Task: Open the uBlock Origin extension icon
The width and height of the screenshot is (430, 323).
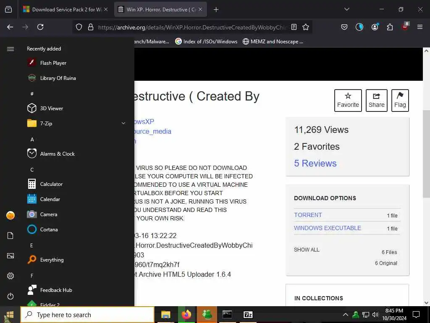Action: pyautogui.click(x=405, y=26)
